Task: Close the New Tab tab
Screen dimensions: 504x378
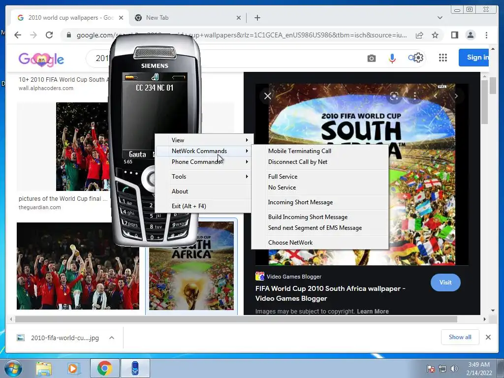Action: pyautogui.click(x=239, y=18)
